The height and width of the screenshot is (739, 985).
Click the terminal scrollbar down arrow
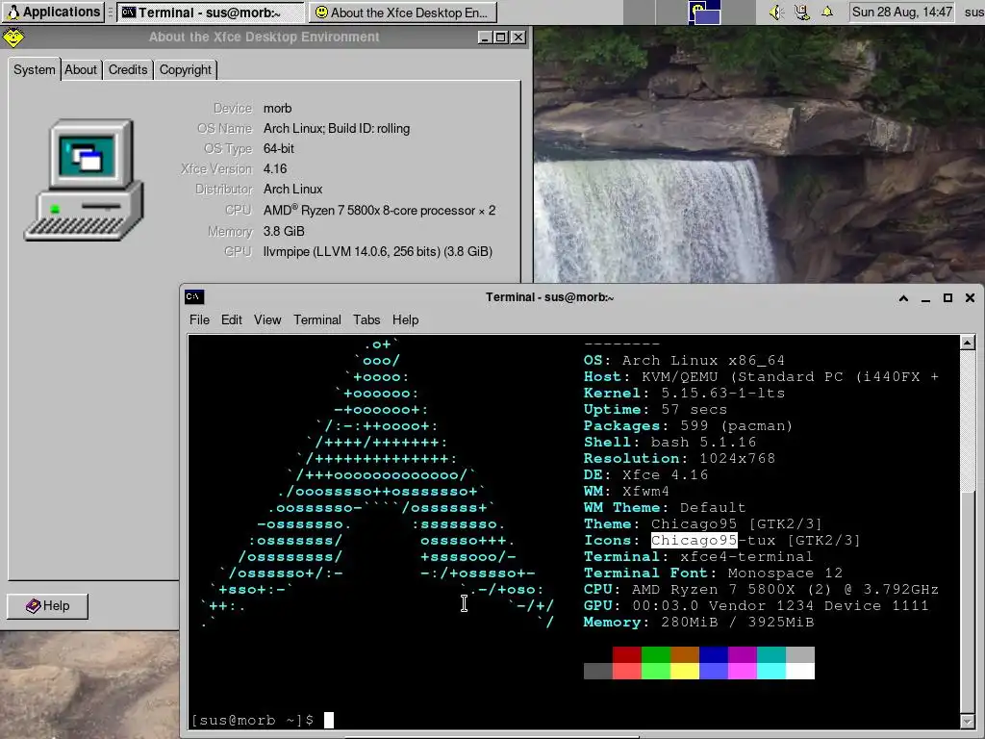968,721
